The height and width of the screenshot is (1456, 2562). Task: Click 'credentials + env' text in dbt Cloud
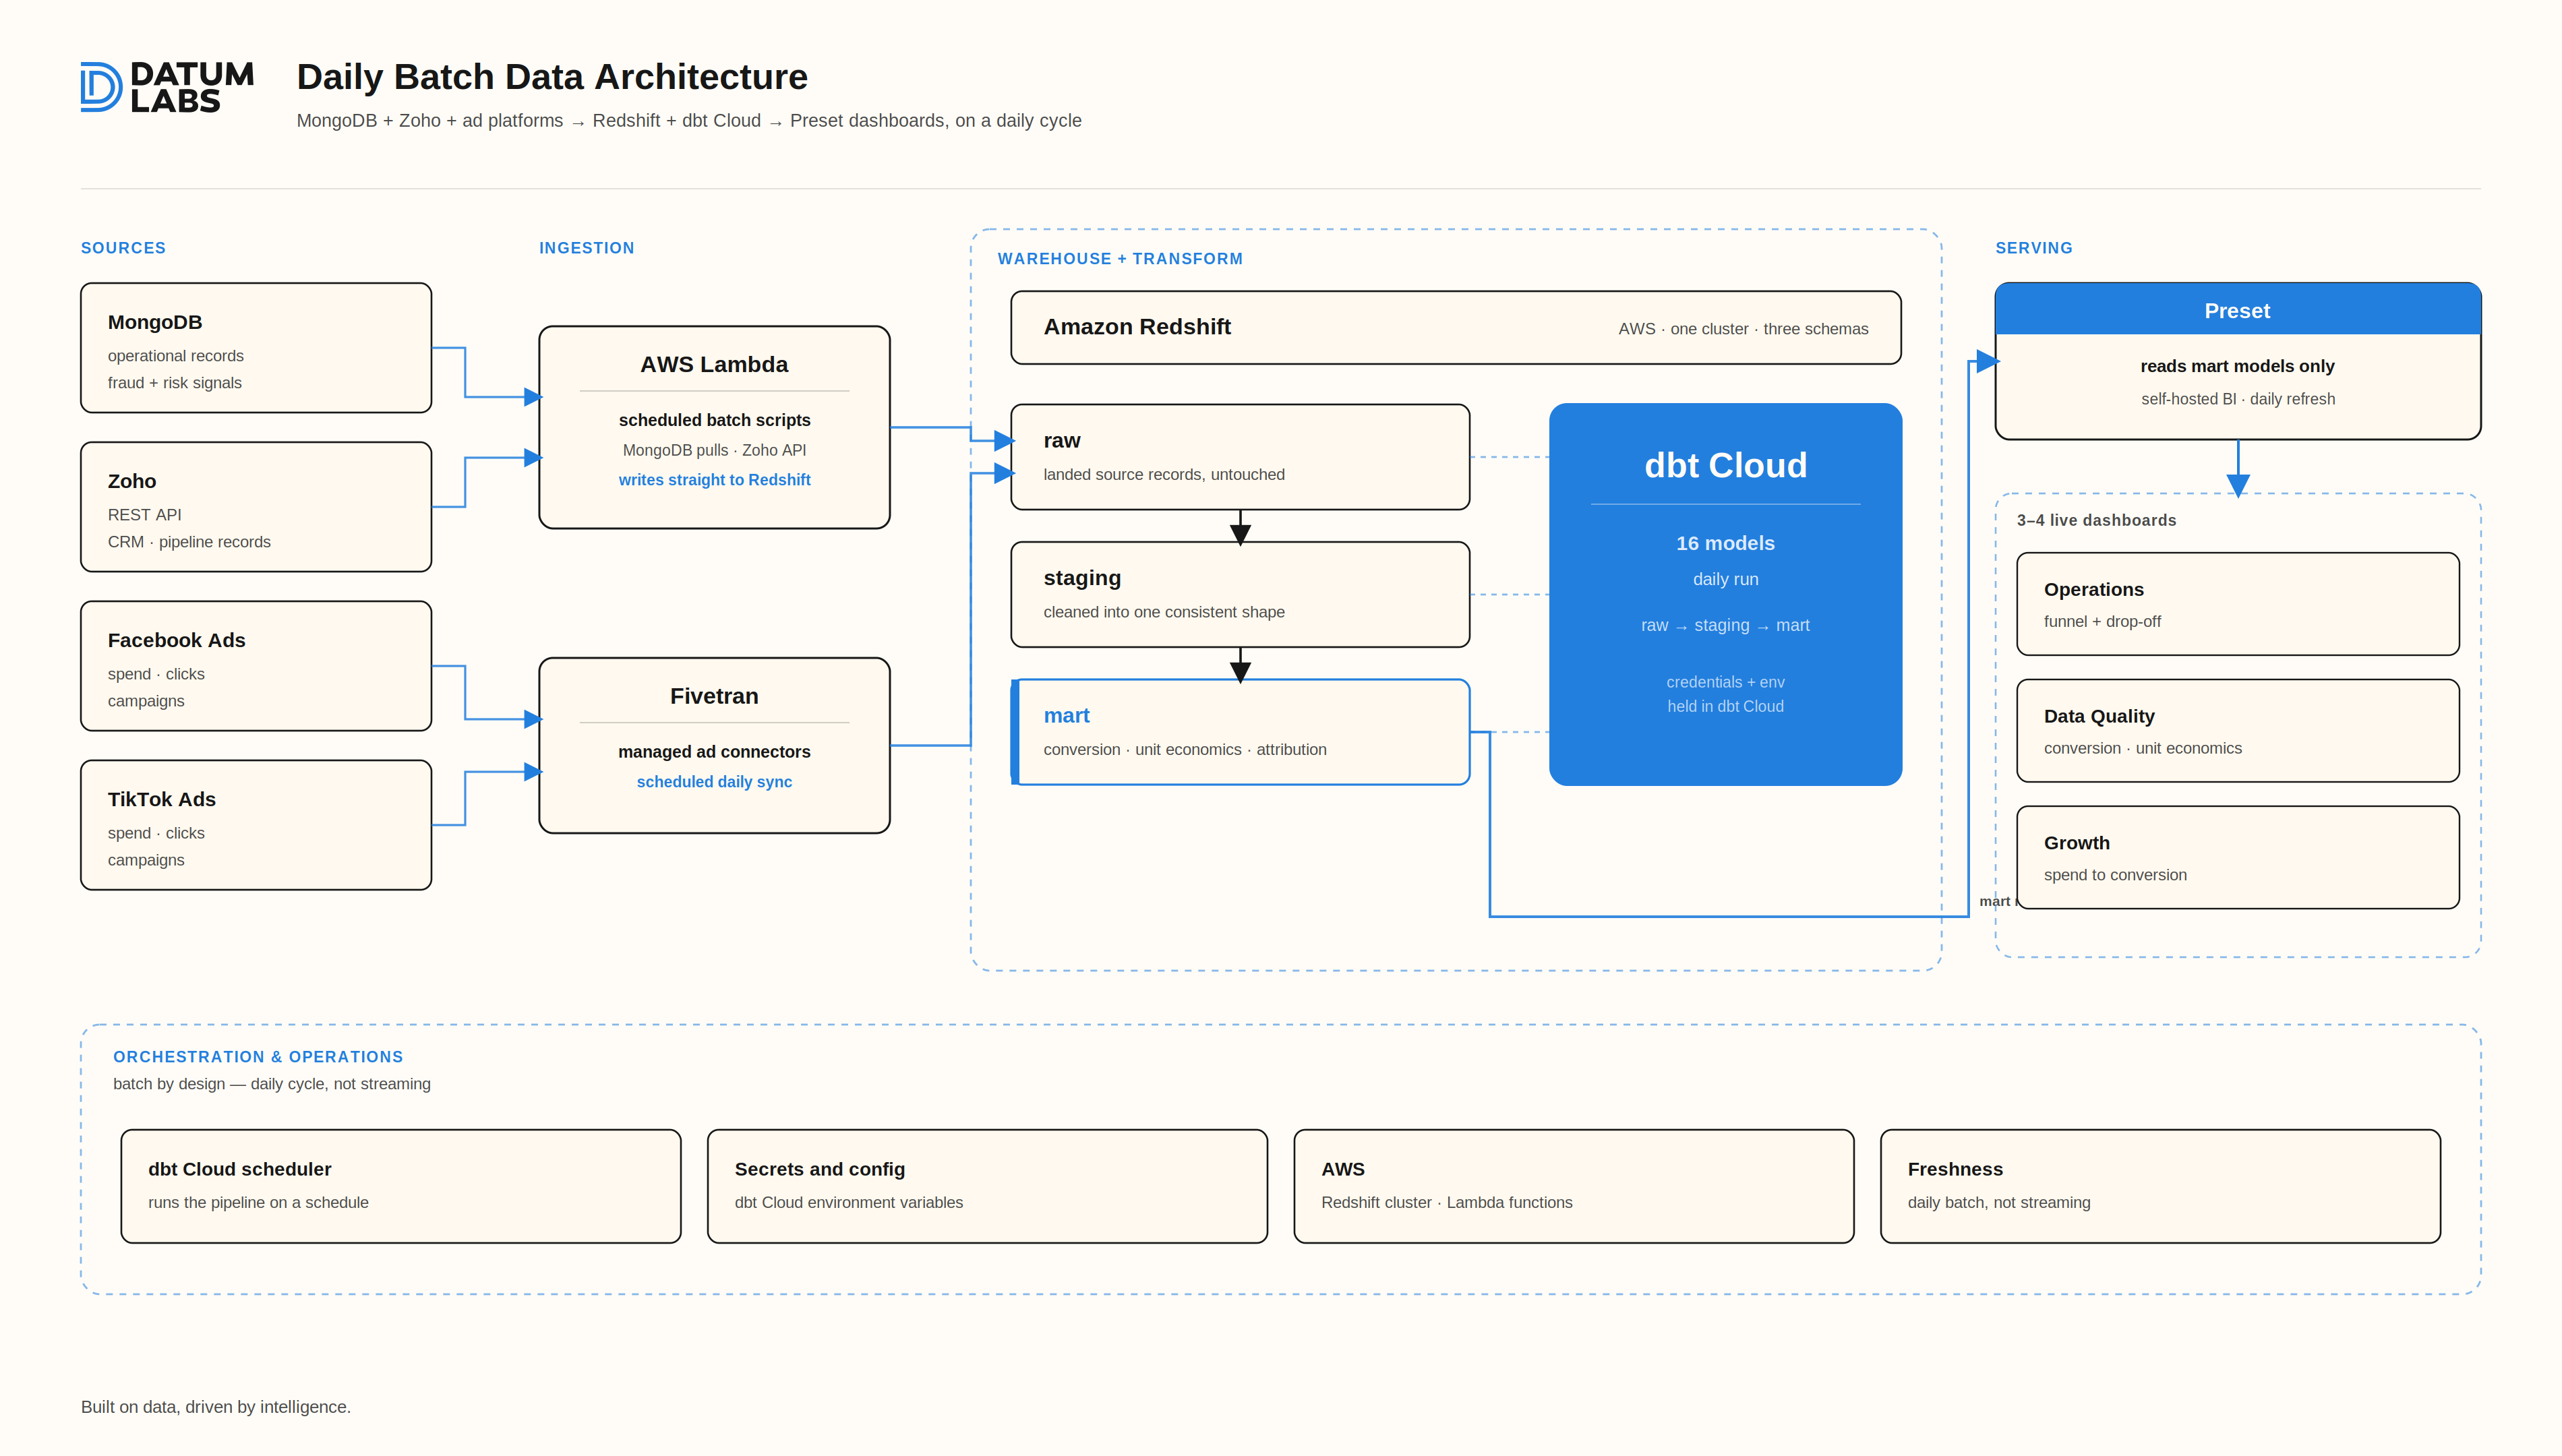coord(1725,682)
